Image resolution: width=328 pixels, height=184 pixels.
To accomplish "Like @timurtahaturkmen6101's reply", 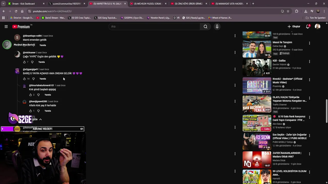I will (x=30, y=95).
